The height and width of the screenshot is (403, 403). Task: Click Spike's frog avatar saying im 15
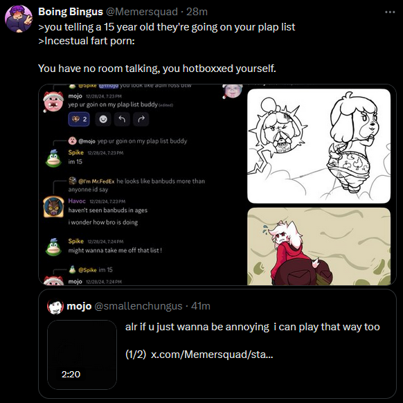pos(53,159)
